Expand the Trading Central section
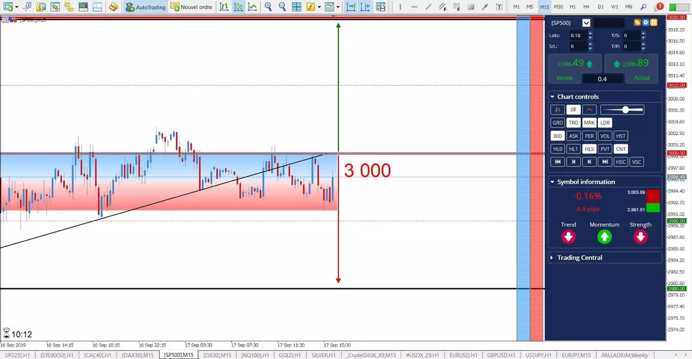692x359 pixels. (x=552, y=257)
